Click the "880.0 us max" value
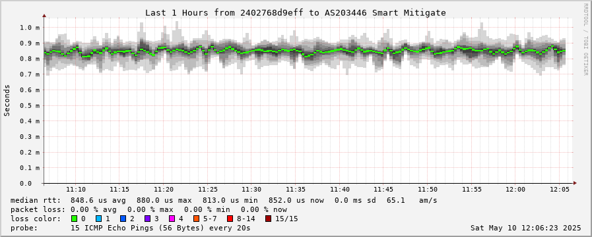This screenshot has width=592, height=237. click(164, 200)
